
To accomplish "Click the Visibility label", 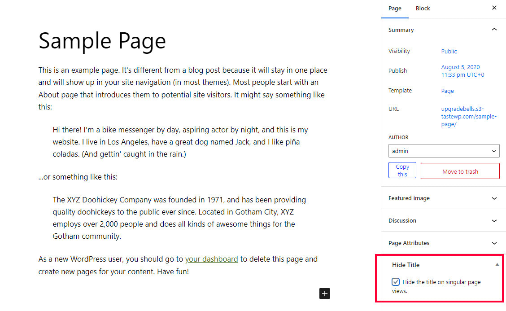I will tap(399, 51).
